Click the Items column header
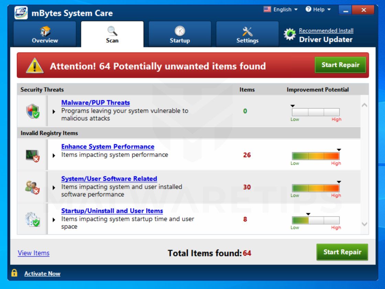Image resolution: width=385 pixels, height=289 pixels. coord(247,90)
